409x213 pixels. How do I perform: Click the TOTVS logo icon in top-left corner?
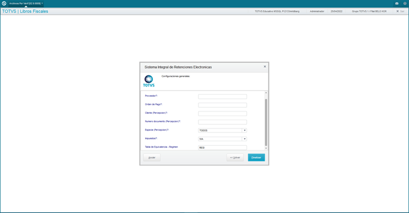point(4,4)
